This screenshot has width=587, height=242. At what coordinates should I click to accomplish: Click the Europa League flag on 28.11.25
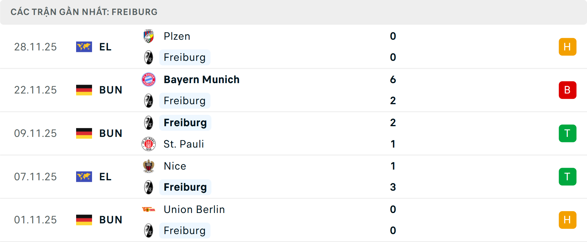pos(84,47)
